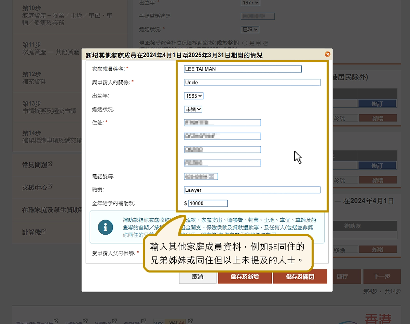Open the background 婚姻狀況 dropdown showing 已婚
The width and height of the screenshot is (410, 324).
(x=250, y=30)
